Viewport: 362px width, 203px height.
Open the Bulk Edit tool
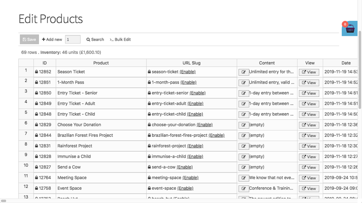click(x=120, y=39)
